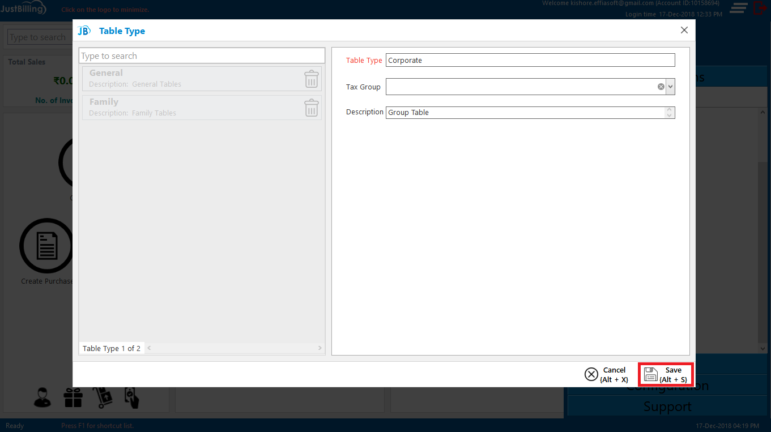The height and width of the screenshot is (432, 771).
Task: Clear the Tax Group selection
Action: coord(661,87)
